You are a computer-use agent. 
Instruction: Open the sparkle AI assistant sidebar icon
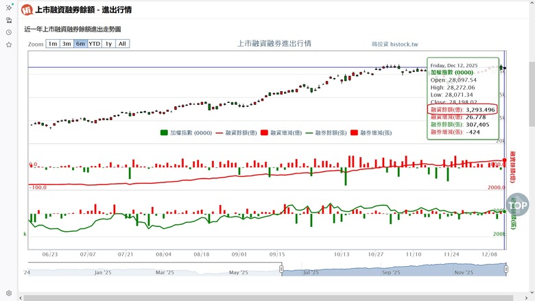point(9,7)
